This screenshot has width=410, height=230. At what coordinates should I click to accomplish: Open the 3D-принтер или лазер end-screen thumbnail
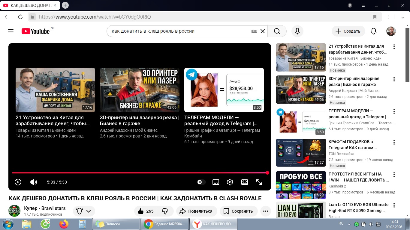(140, 90)
